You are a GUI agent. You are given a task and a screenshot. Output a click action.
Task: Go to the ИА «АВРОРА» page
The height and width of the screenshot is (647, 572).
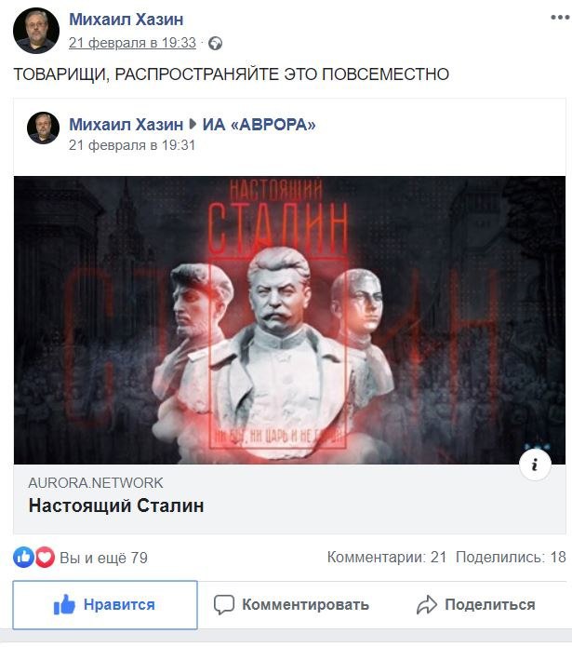(x=259, y=124)
